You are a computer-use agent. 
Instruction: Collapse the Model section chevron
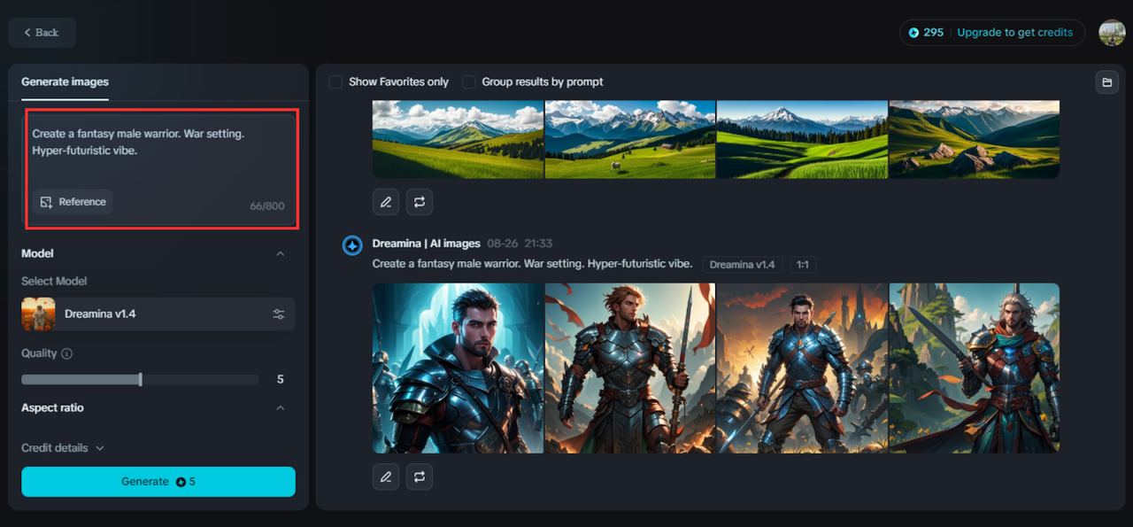(x=281, y=253)
